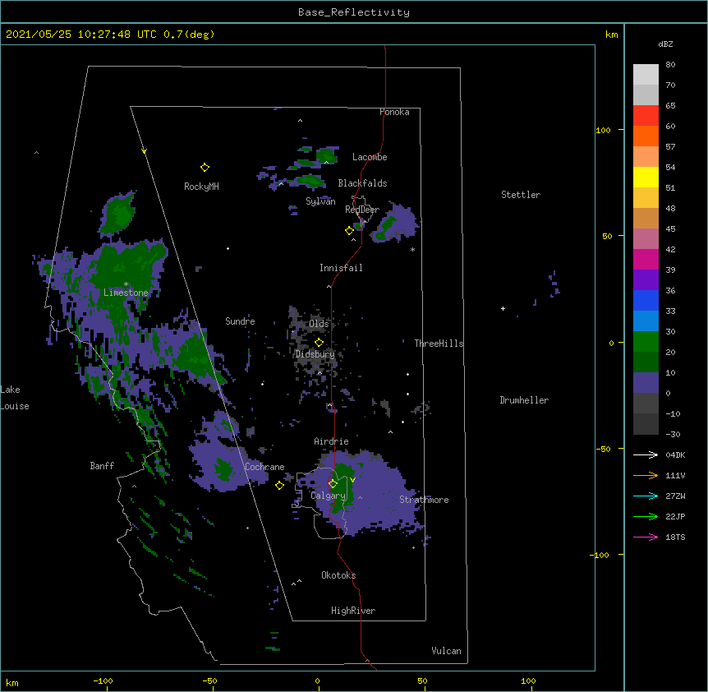
Task: Click the orange 111V arrow legend icon
Action: click(x=646, y=475)
